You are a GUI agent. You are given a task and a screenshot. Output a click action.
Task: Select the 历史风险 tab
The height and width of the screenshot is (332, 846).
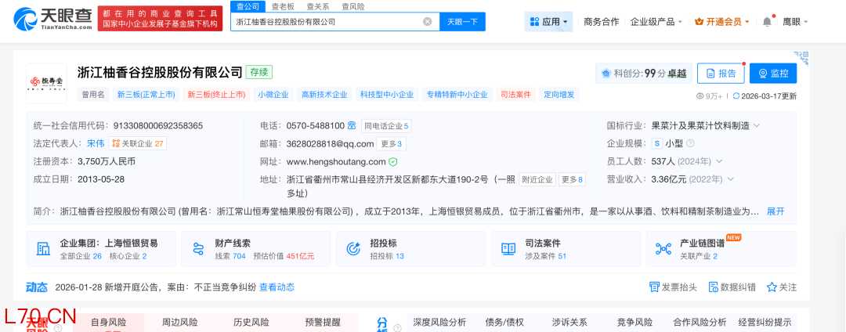[x=251, y=323]
